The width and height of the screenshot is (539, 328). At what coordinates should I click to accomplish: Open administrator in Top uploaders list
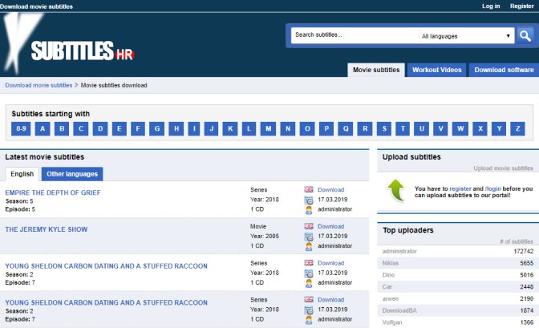tap(399, 251)
